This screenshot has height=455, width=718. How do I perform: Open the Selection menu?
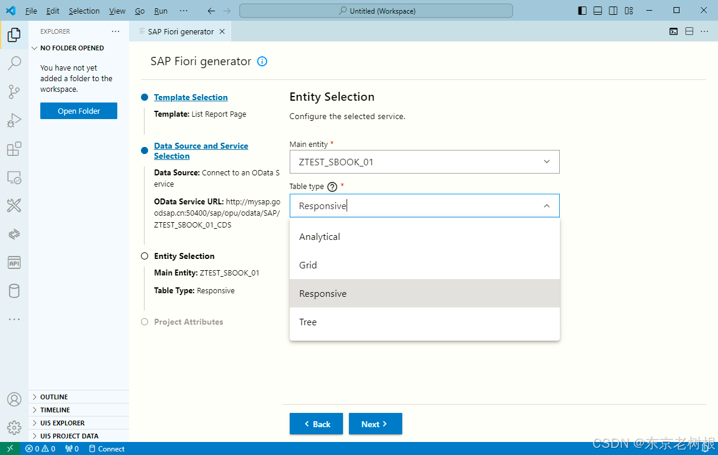click(x=84, y=11)
